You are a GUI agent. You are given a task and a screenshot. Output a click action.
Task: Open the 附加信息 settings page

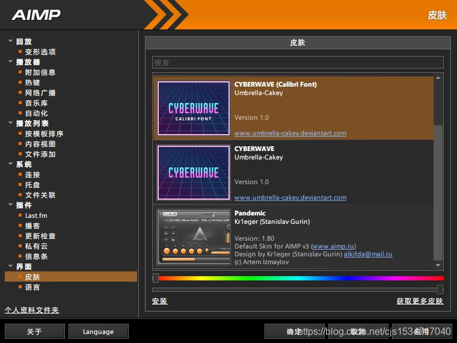pos(40,72)
